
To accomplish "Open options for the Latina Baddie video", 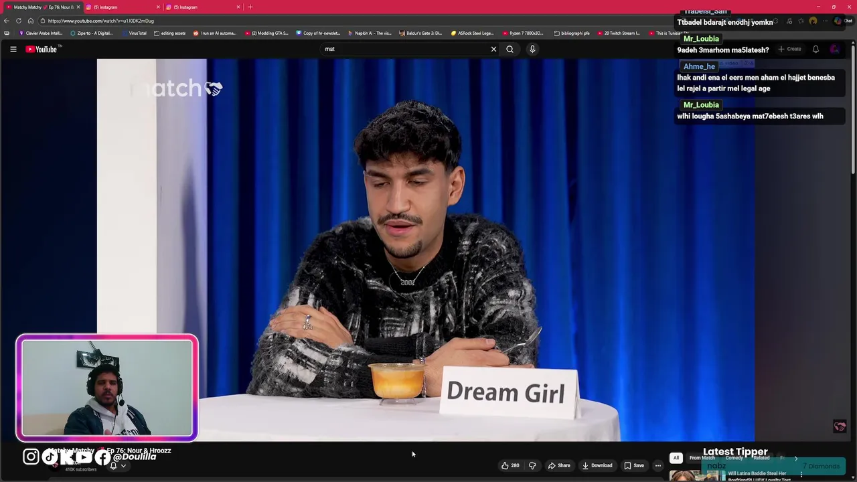I will coord(801,475).
